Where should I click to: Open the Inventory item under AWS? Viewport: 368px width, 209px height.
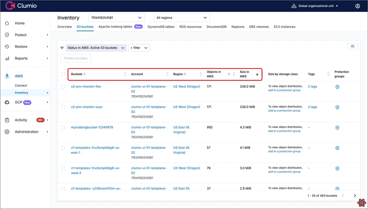click(21, 93)
